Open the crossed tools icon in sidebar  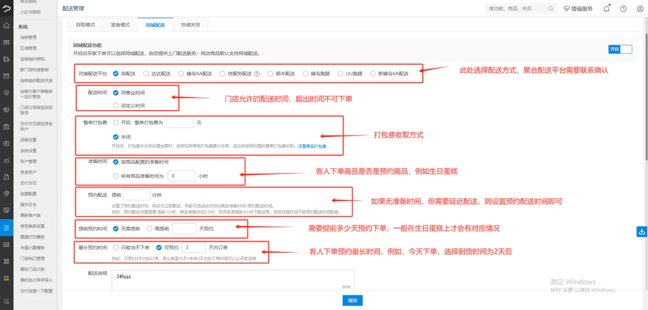[7, 261]
